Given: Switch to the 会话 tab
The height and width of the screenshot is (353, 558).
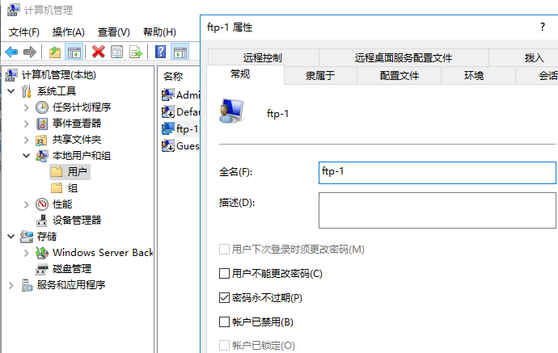Looking at the screenshot, I should tap(537, 75).
